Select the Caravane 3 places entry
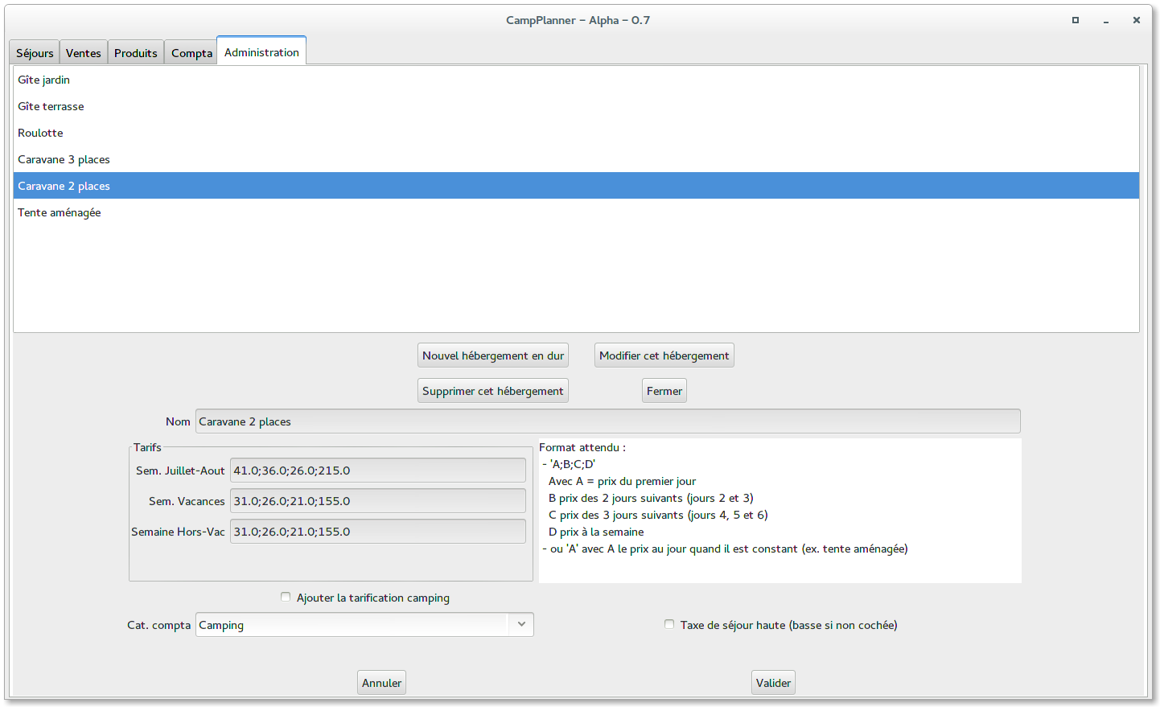 (64, 159)
